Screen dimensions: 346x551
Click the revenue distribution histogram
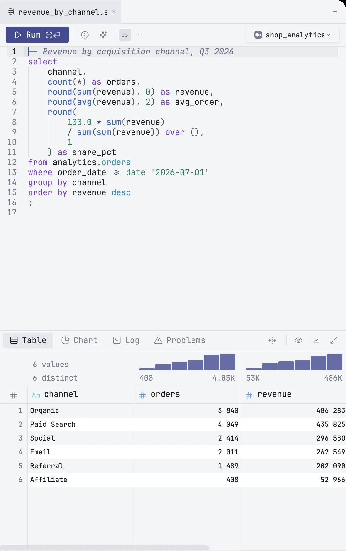(294, 362)
